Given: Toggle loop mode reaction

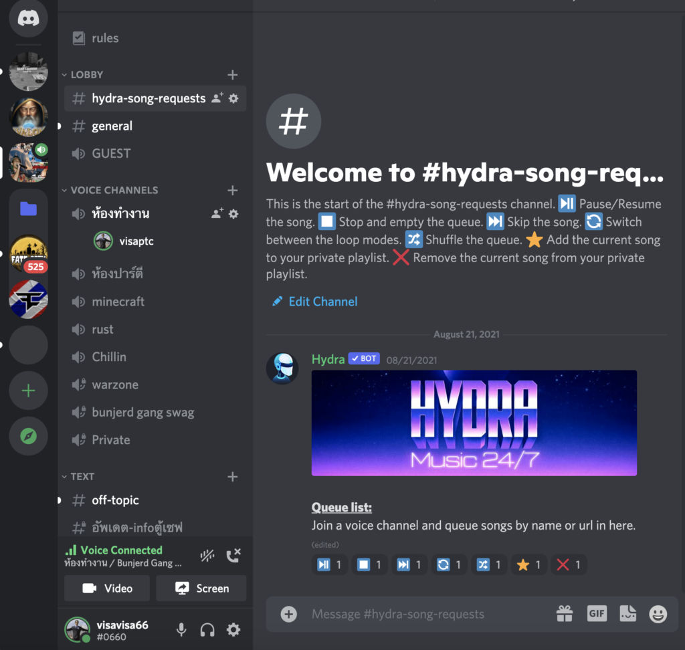Looking at the screenshot, I should pyautogui.click(x=450, y=565).
